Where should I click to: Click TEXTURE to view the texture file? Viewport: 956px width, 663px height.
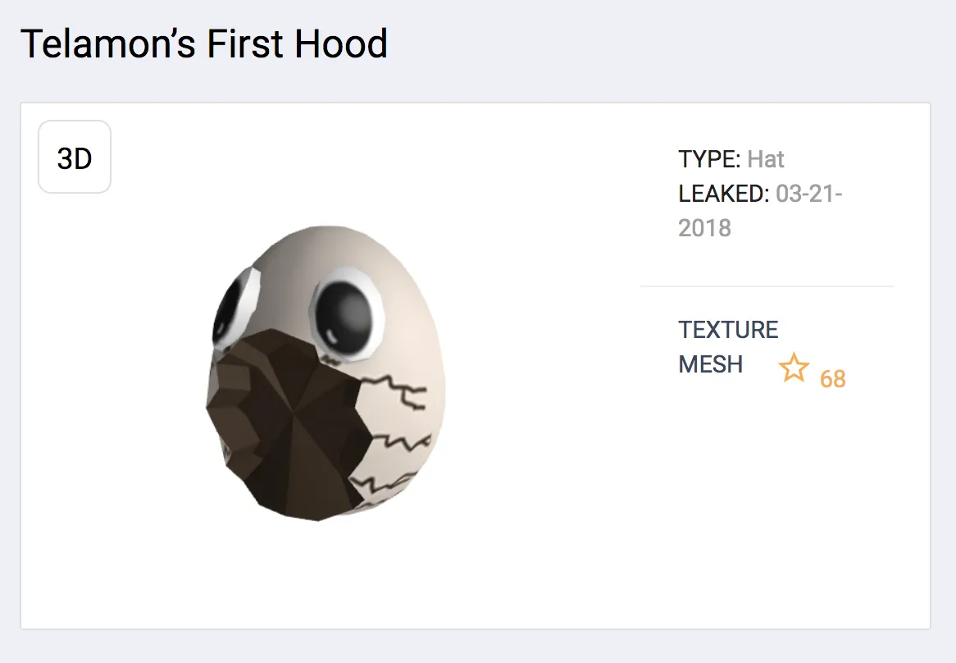(728, 329)
